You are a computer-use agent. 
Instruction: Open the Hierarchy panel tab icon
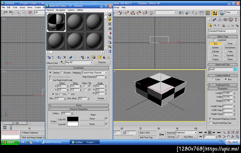(x=220, y=20)
